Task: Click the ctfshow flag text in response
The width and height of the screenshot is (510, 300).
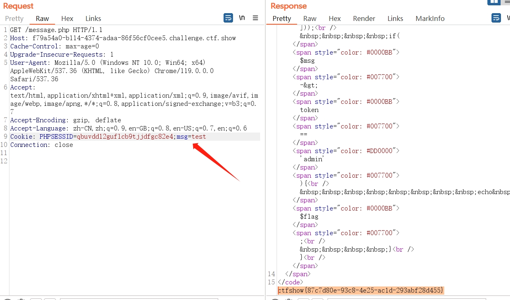Action: (x=361, y=290)
